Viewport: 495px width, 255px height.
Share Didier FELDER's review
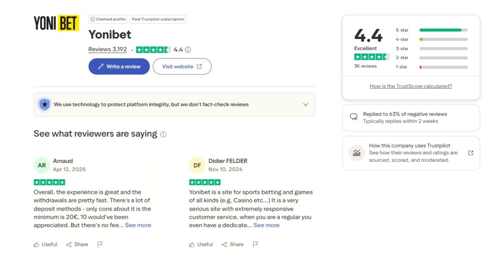pyautogui.click(x=233, y=244)
